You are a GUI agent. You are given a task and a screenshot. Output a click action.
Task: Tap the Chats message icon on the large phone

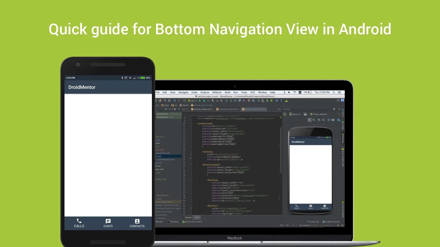[x=108, y=221]
